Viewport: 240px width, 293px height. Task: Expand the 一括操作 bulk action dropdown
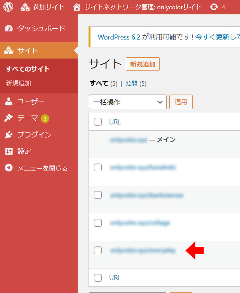pos(127,102)
